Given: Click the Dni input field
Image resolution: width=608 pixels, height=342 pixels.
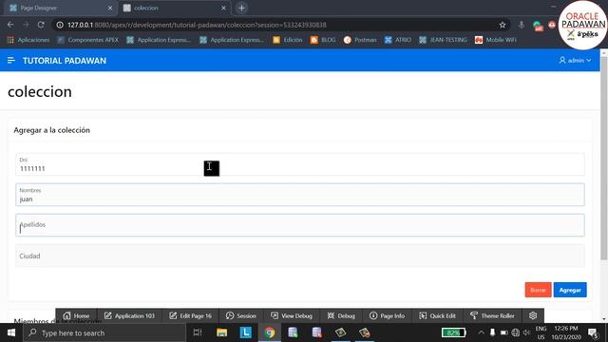Looking at the screenshot, I should click(300, 164).
